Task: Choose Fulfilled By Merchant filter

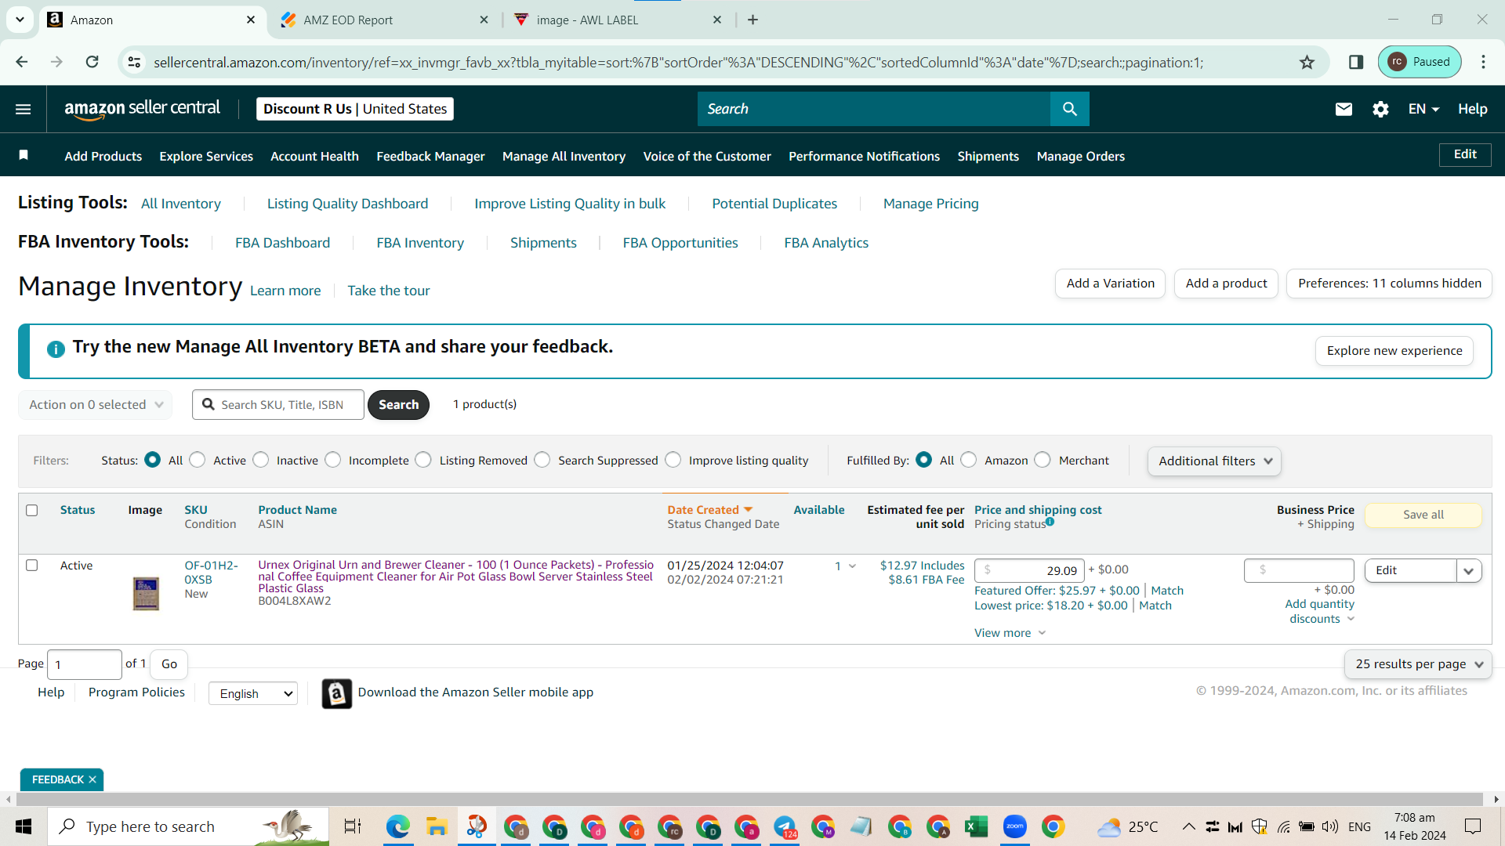Action: [1043, 460]
